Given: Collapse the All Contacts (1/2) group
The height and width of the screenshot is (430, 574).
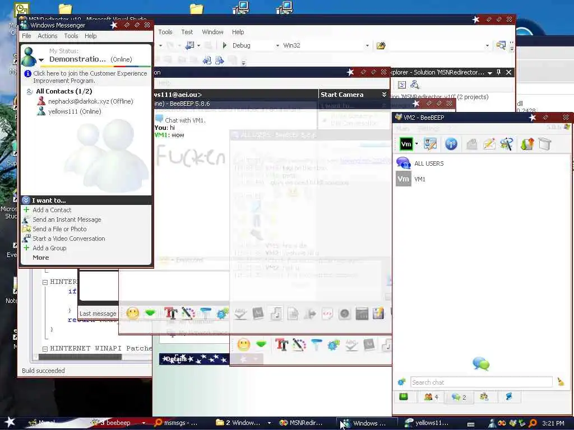Looking at the screenshot, I should pyautogui.click(x=29, y=91).
